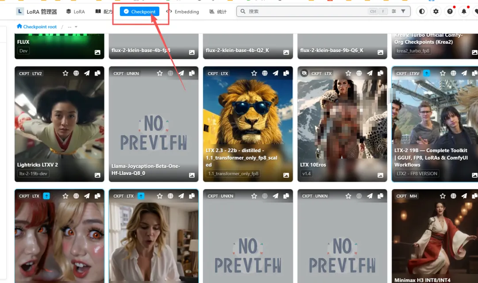Click update arrow badge on LTX-2 19B Toolkit card
This screenshot has width=478, height=283.
click(427, 73)
